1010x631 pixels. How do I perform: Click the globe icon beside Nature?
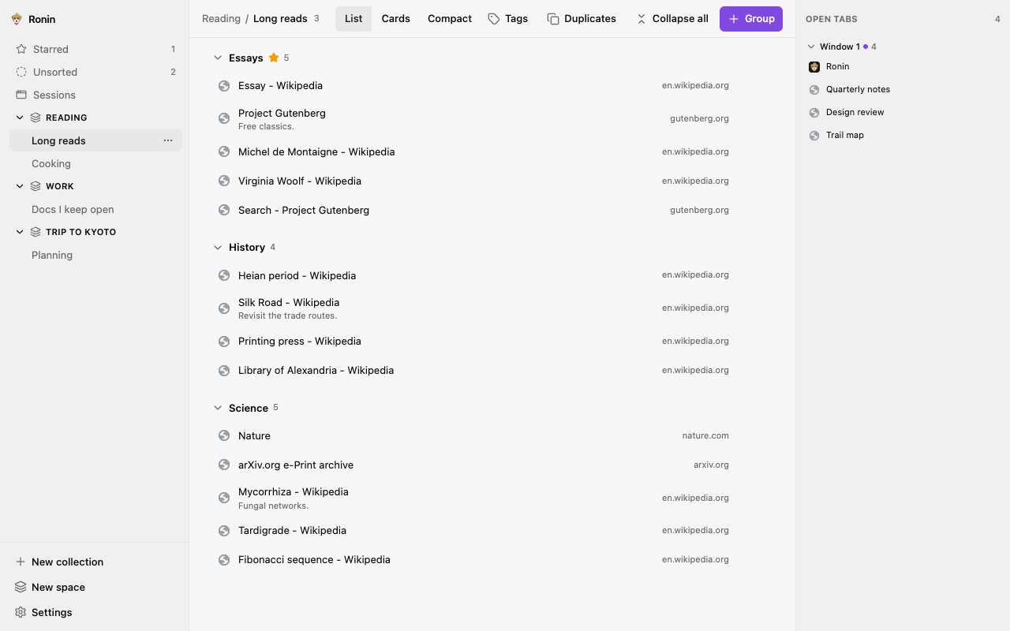(224, 435)
